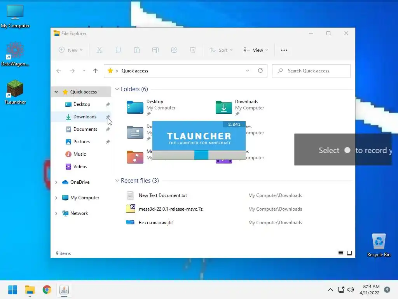Screen dimensions: 398x299
Task: Select the Music folder icon tile
Action: [135, 157]
